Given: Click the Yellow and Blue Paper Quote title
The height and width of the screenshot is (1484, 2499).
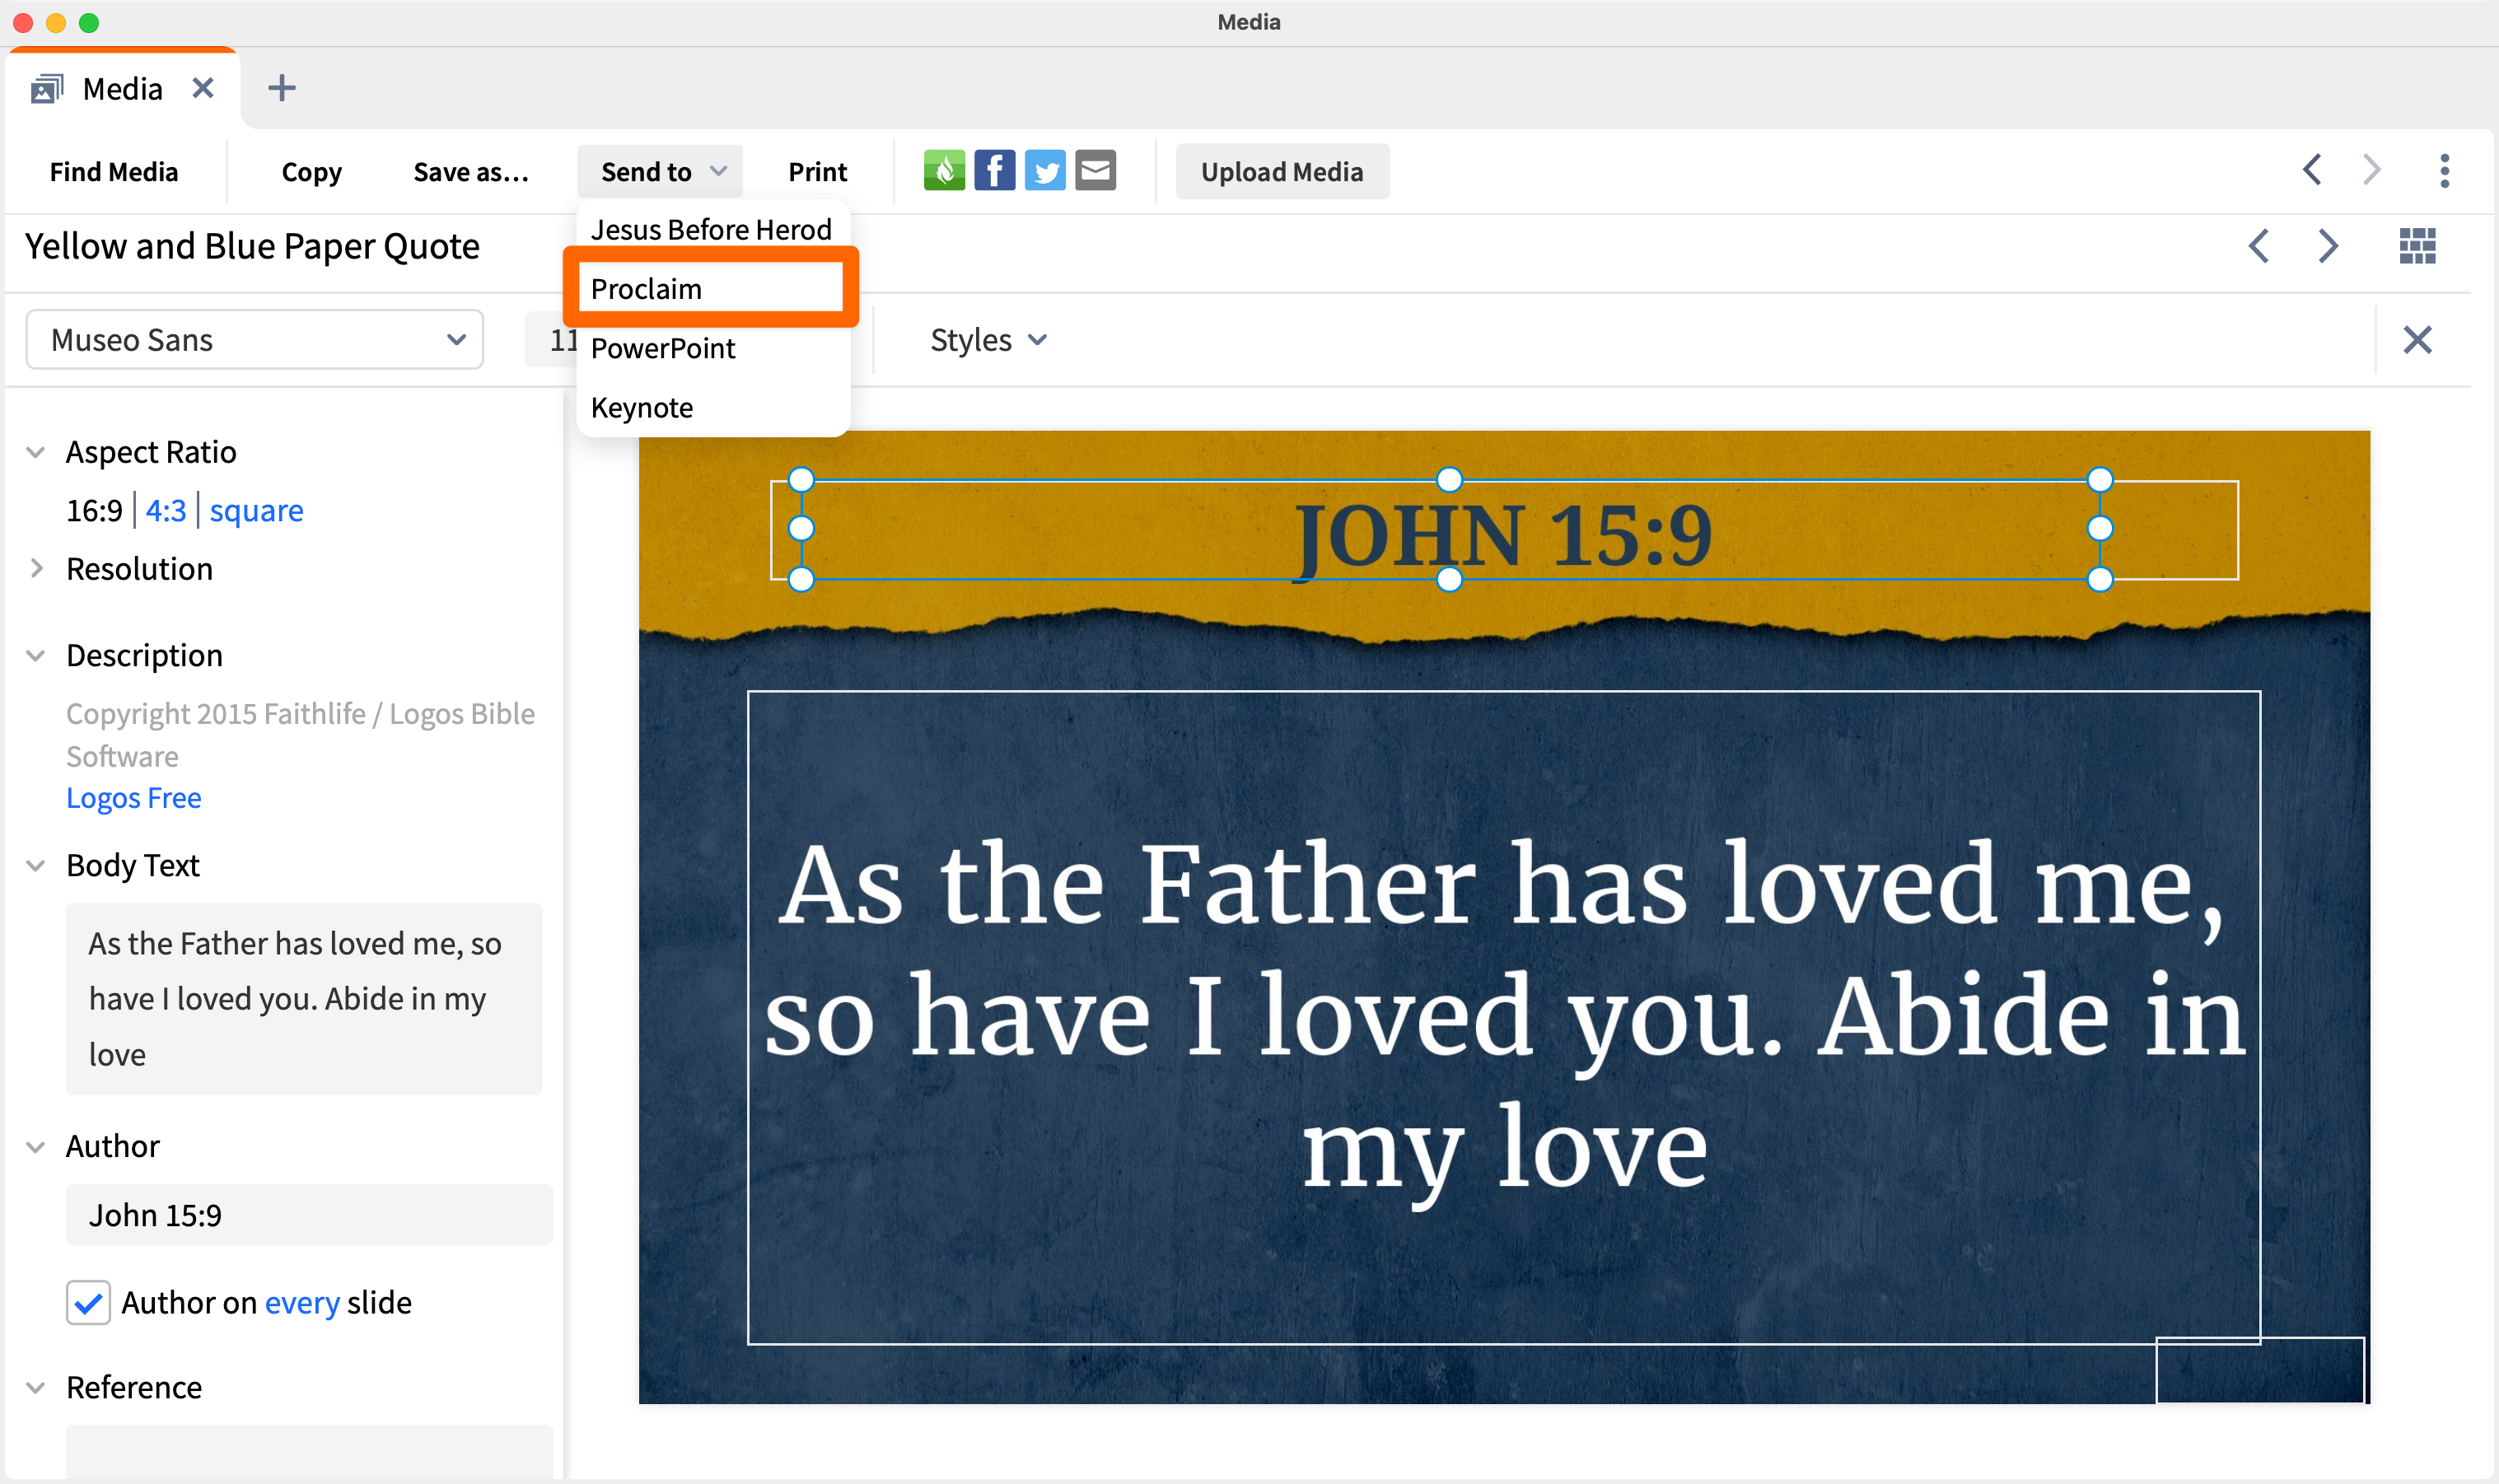Looking at the screenshot, I should pos(252,246).
